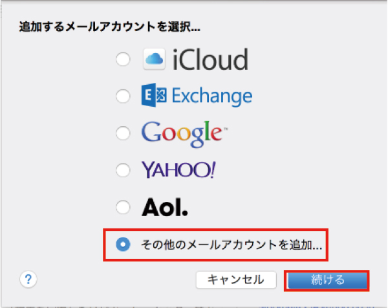
Task: Click the Exchange text label
Action: (x=212, y=96)
